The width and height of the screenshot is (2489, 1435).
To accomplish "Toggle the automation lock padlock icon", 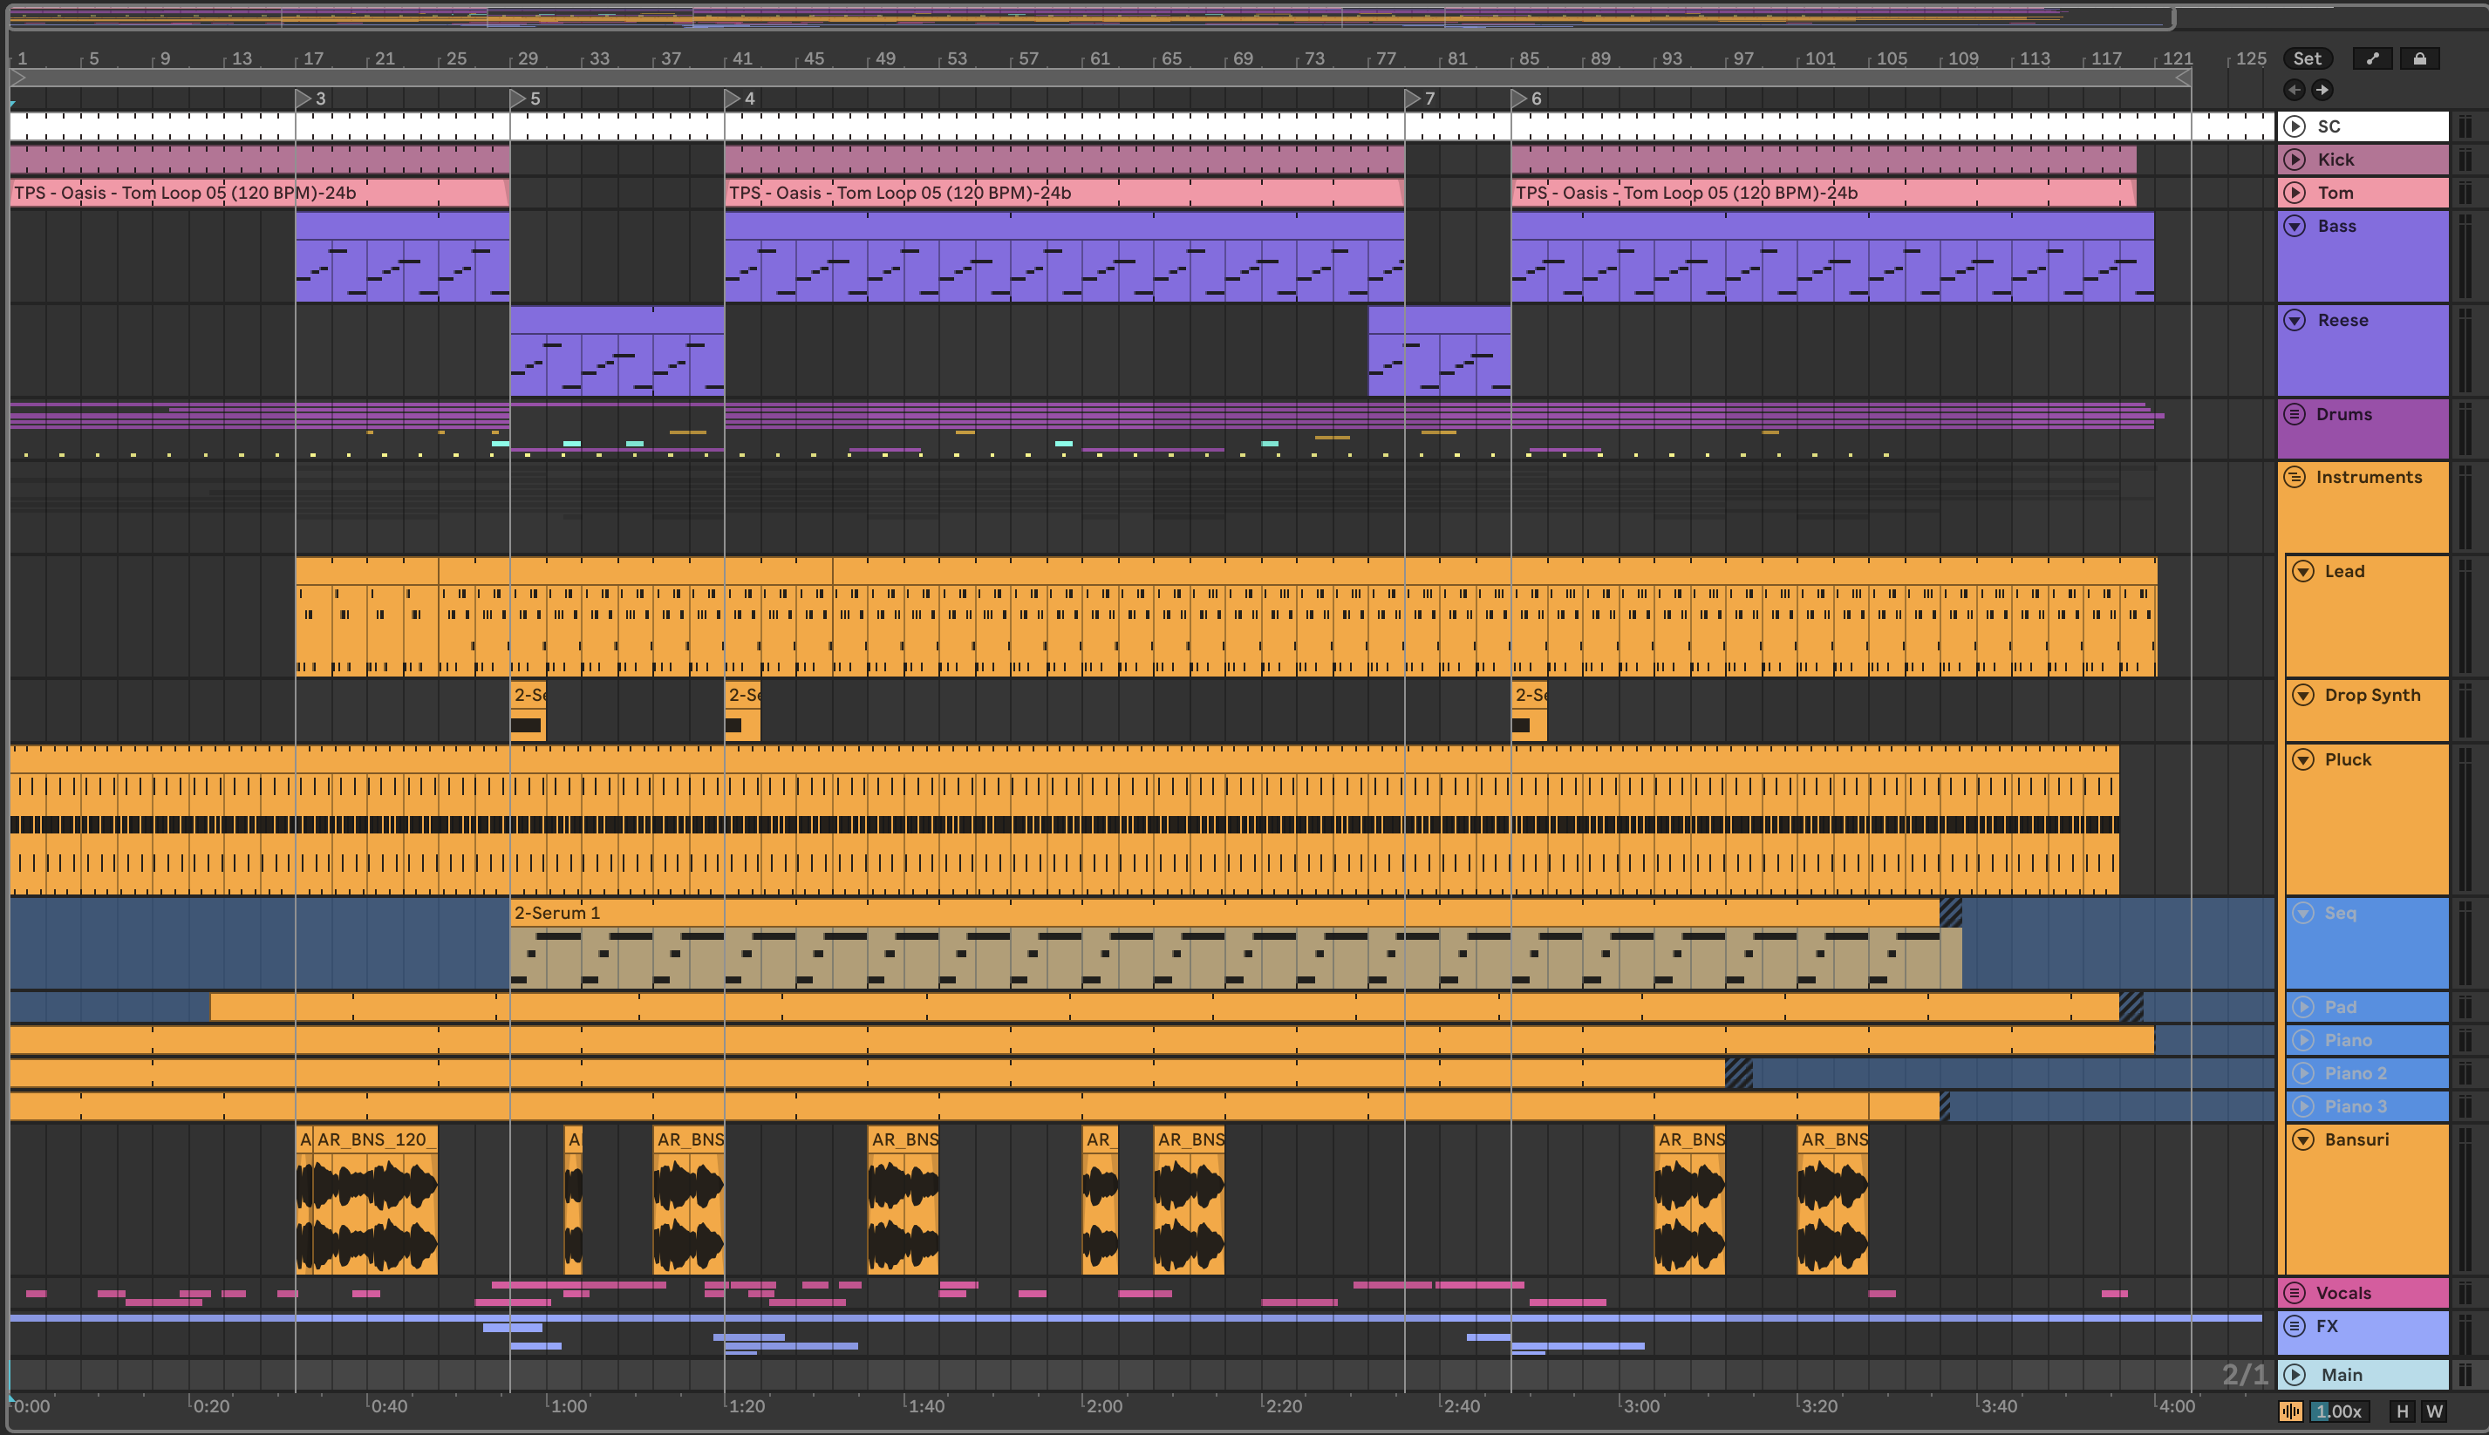I will coord(2419,58).
